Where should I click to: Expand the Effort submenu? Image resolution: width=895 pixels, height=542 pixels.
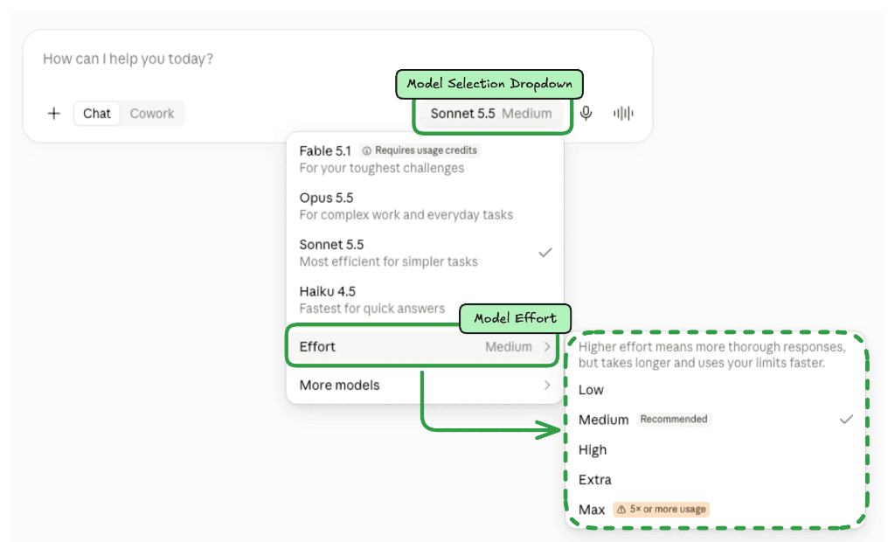tap(424, 347)
